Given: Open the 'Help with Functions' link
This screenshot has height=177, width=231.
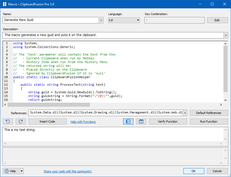Looking at the screenshot, I should pos(83,122).
